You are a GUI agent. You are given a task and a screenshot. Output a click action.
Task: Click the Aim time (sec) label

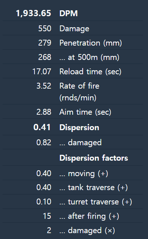coord(85,112)
